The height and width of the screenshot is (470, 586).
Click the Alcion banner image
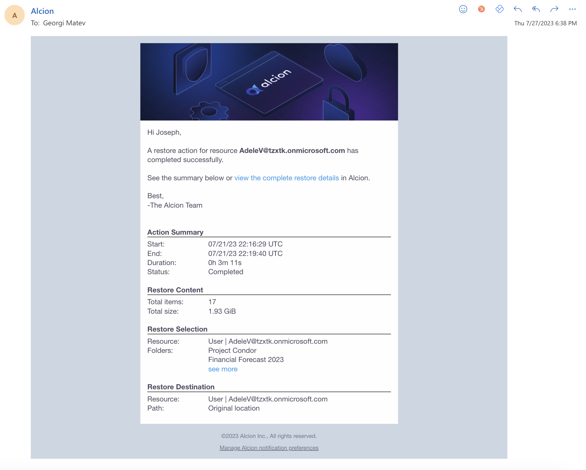tap(269, 82)
